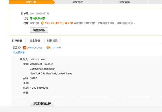This screenshot has width=162, height=112.
Task: Click the Chat now! link
Action: click(x=56, y=48)
